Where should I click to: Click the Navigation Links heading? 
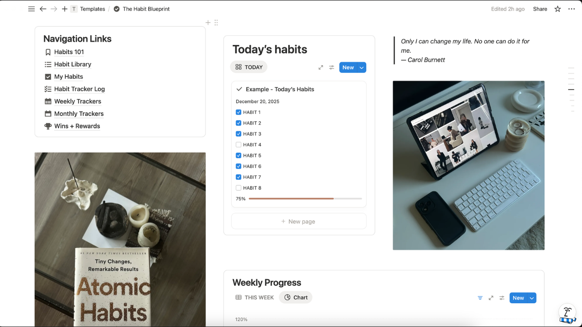point(77,39)
